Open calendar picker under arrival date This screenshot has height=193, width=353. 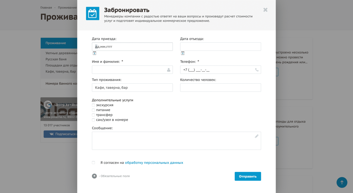(x=94, y=53)
